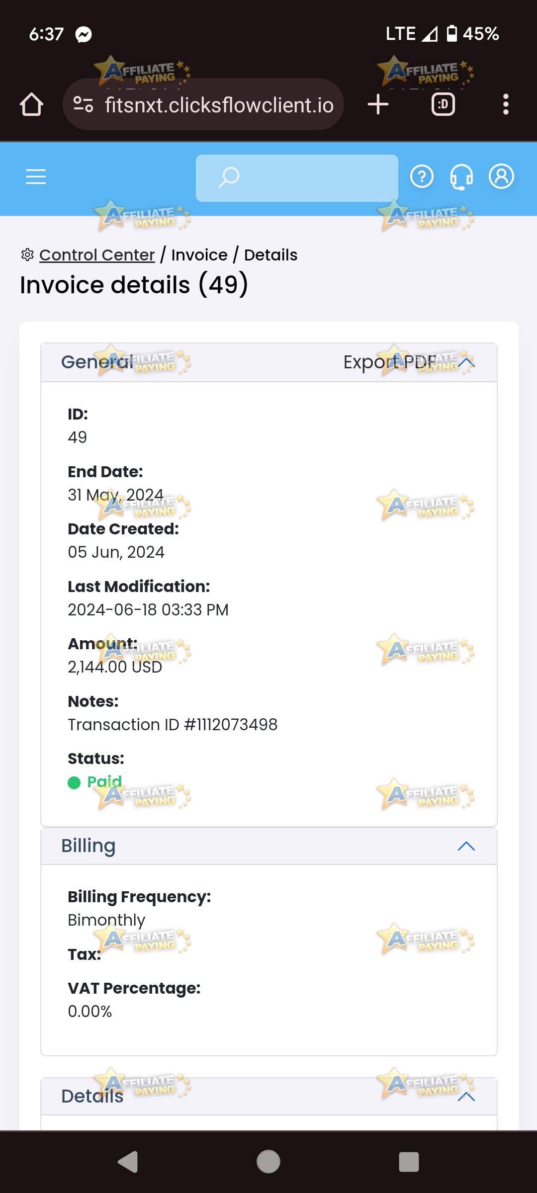Collapse the Details section chevron
This screenshot has width=537, height=1193.
tap(466, 1096)
